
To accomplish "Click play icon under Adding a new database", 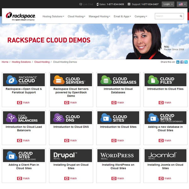I will [x=161, y=140].
